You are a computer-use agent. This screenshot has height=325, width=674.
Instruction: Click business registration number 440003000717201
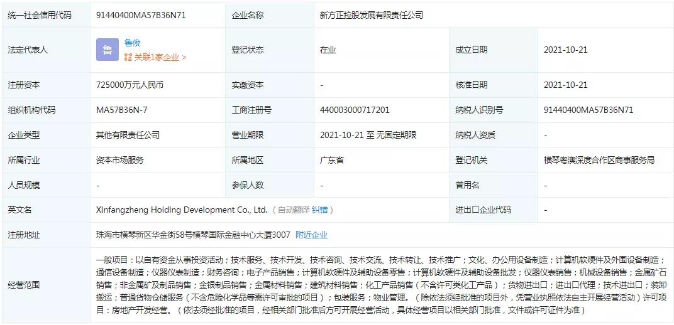click(x=355, y=110)
